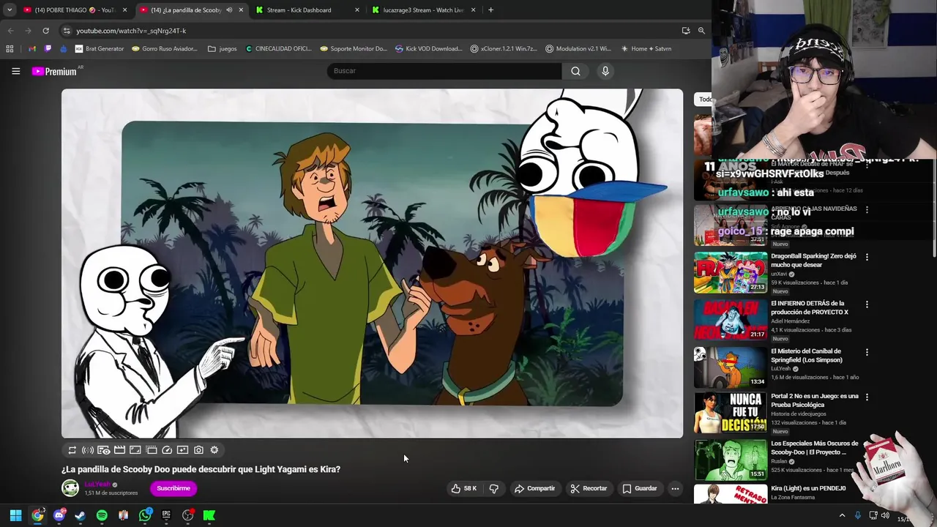Go back in browser history
Screen dimensions: 937x527
tap(10, 31)
